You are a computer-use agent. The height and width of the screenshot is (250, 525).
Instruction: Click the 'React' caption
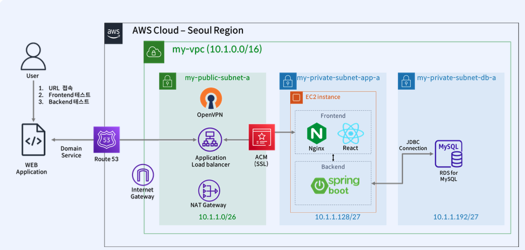350,148
